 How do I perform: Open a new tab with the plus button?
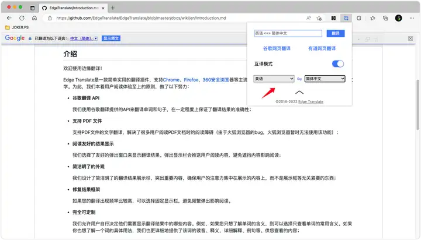click(x=113, y=8)
